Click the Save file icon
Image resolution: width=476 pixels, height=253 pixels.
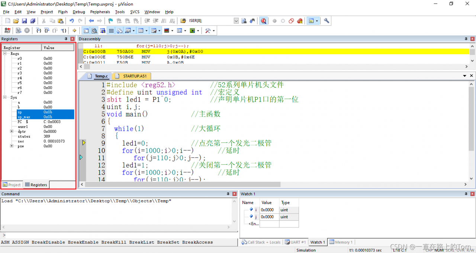click(24, 21)
